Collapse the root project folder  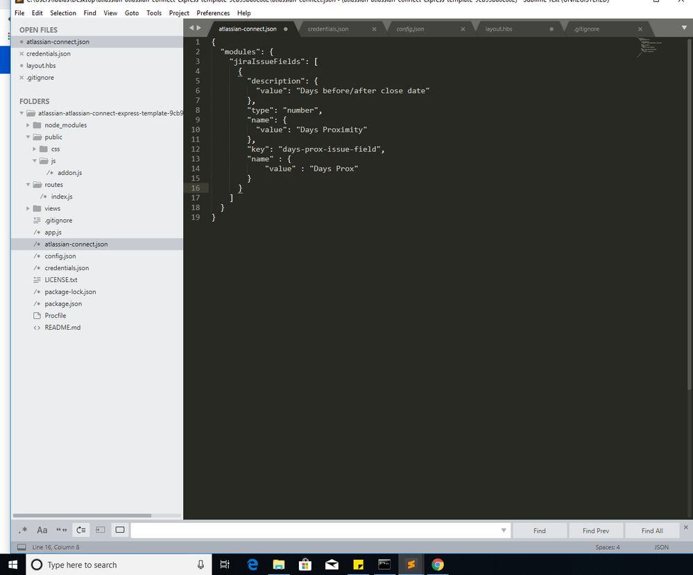[x=22, y=113]
